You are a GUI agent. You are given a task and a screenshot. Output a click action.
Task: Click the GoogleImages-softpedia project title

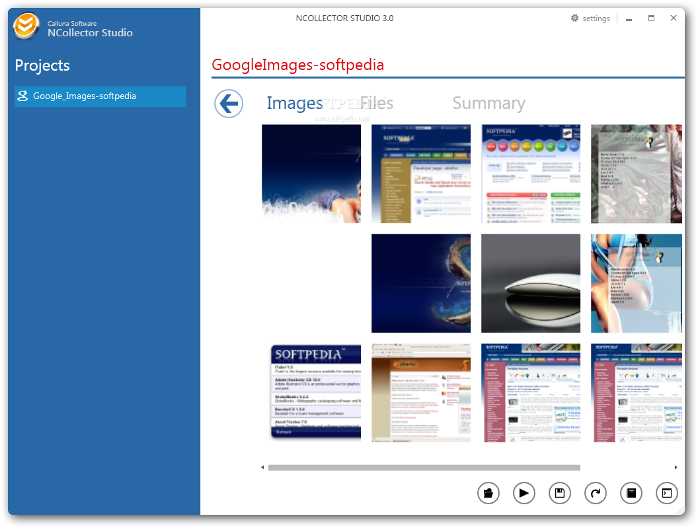pyautogui.click(x=298, y=65)
